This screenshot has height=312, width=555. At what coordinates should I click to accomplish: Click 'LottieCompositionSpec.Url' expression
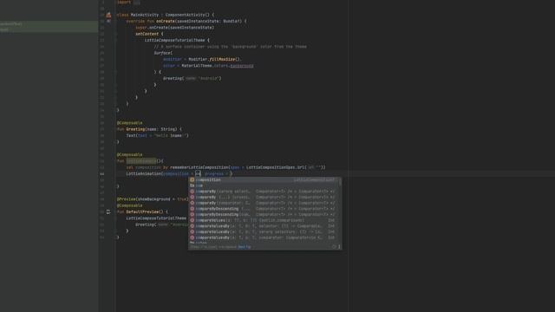point(277,167)
